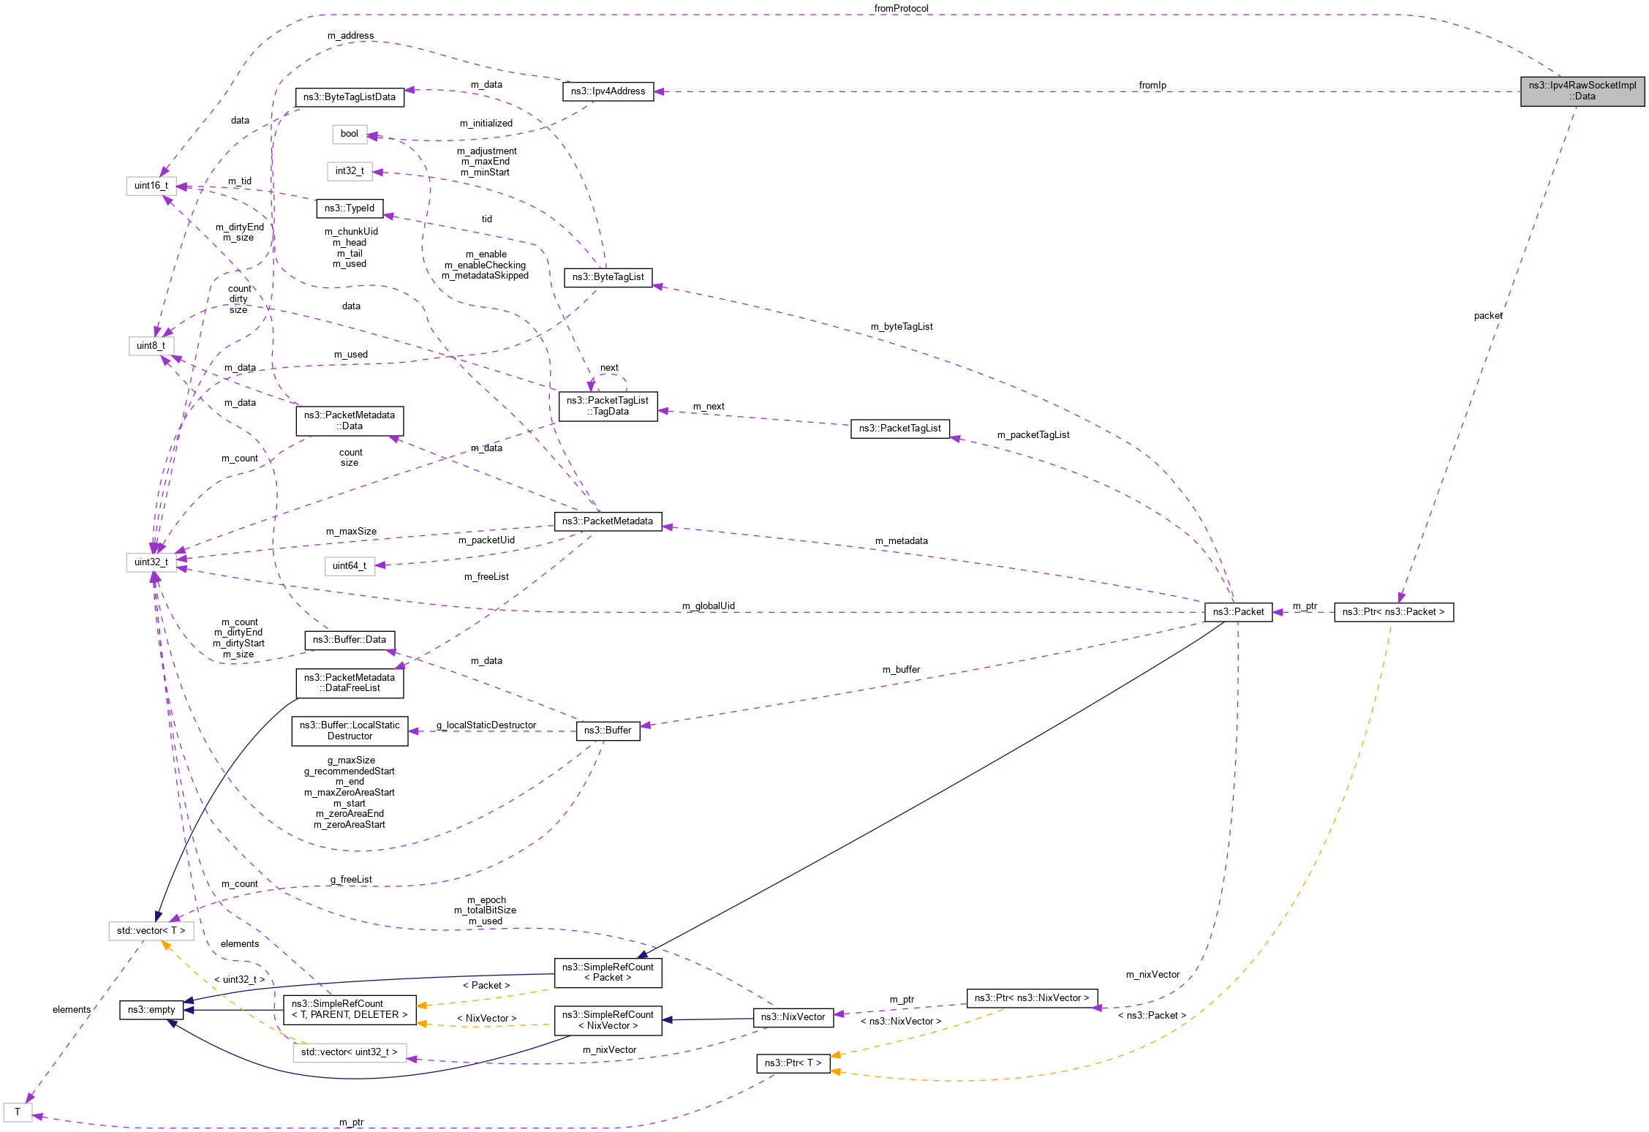Select the ns3::ByteTagList node
1649x1132 pixels.
point(608,278)
